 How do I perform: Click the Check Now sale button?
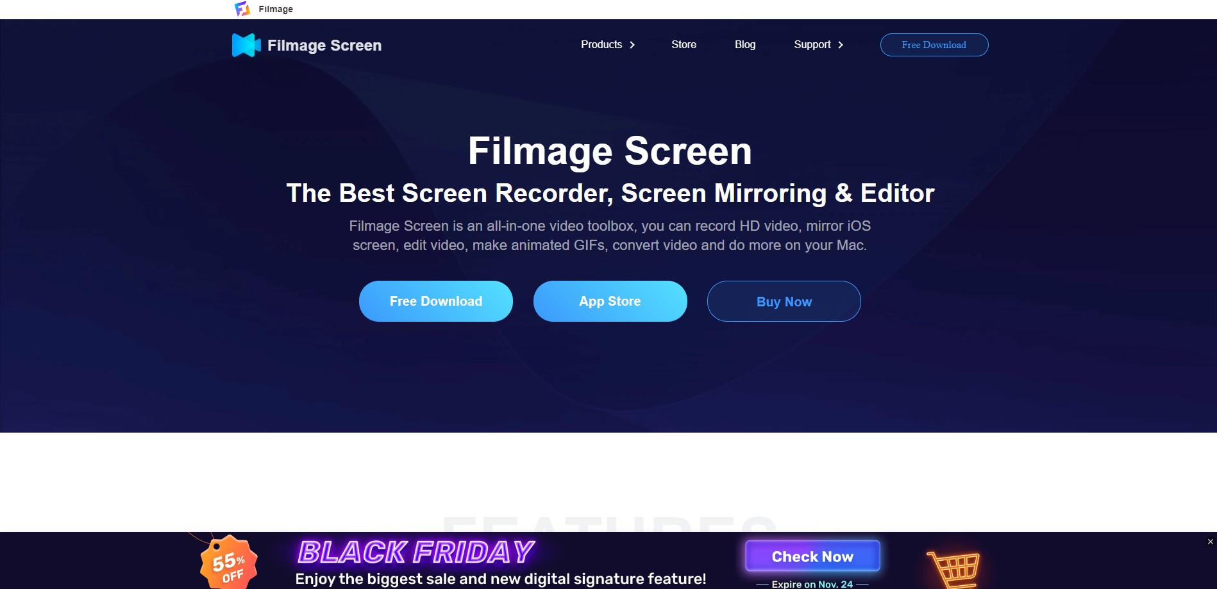[812, 556]
